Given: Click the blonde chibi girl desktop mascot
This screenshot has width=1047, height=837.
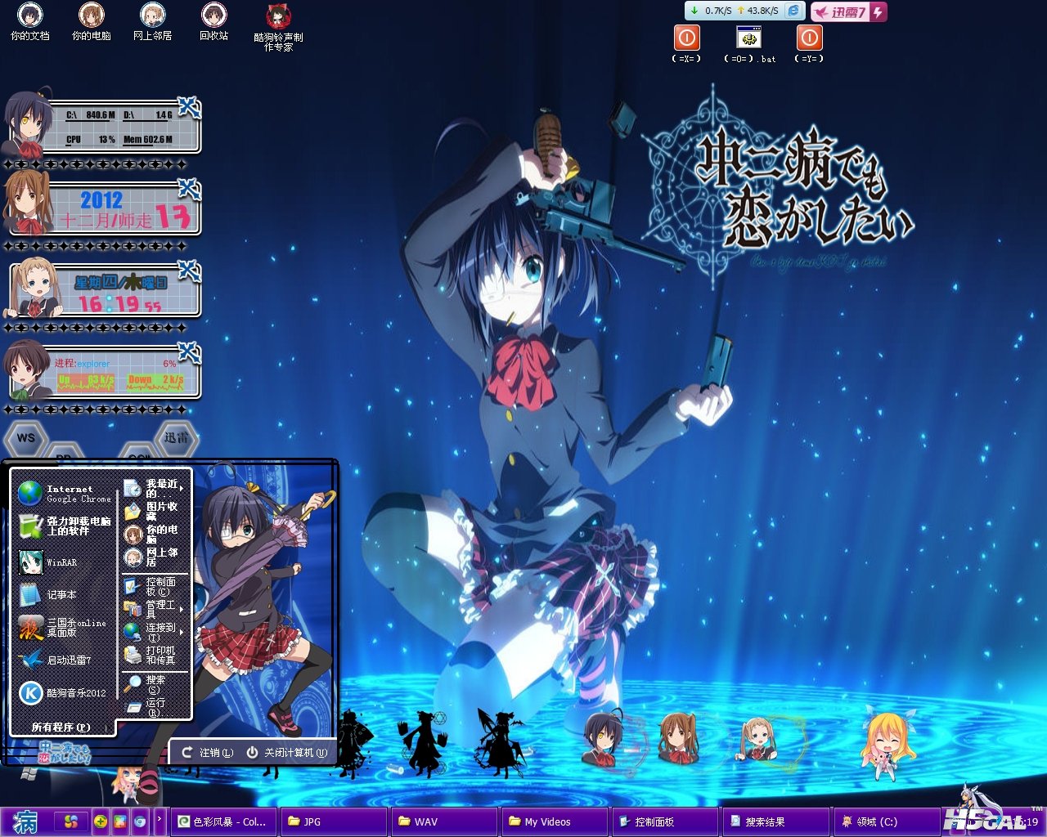Looking at the screenshot, I should pyautogui.click(x=887, y=744).
